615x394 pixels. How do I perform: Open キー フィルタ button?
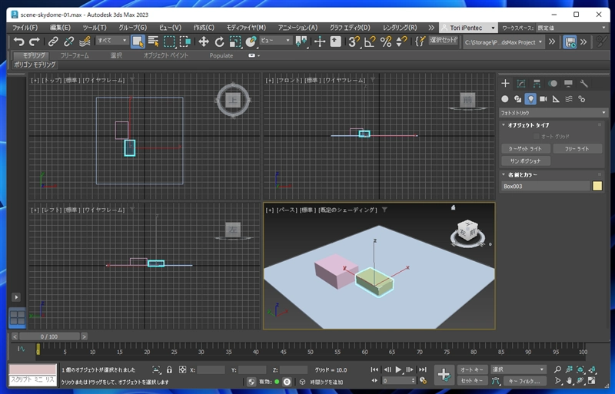(524, 381)
